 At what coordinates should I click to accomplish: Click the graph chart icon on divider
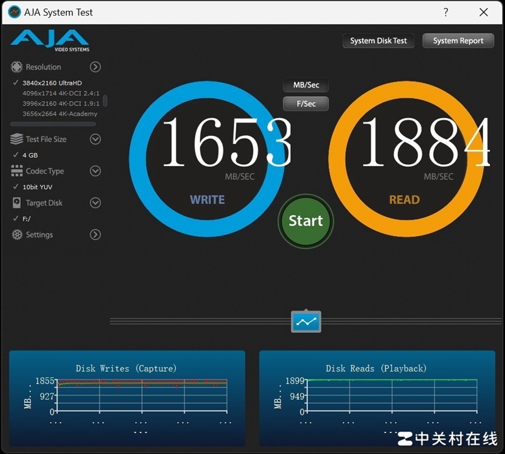306,321
